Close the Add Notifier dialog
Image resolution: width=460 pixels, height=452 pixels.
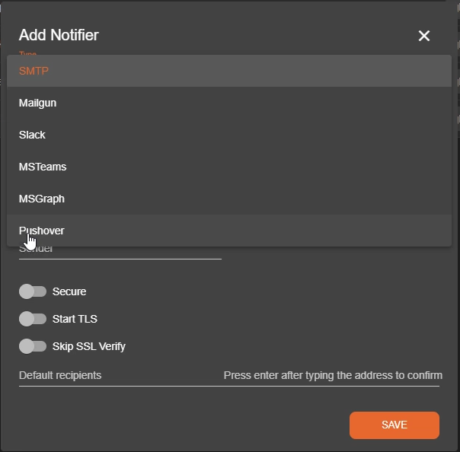(x=424, y=36)
